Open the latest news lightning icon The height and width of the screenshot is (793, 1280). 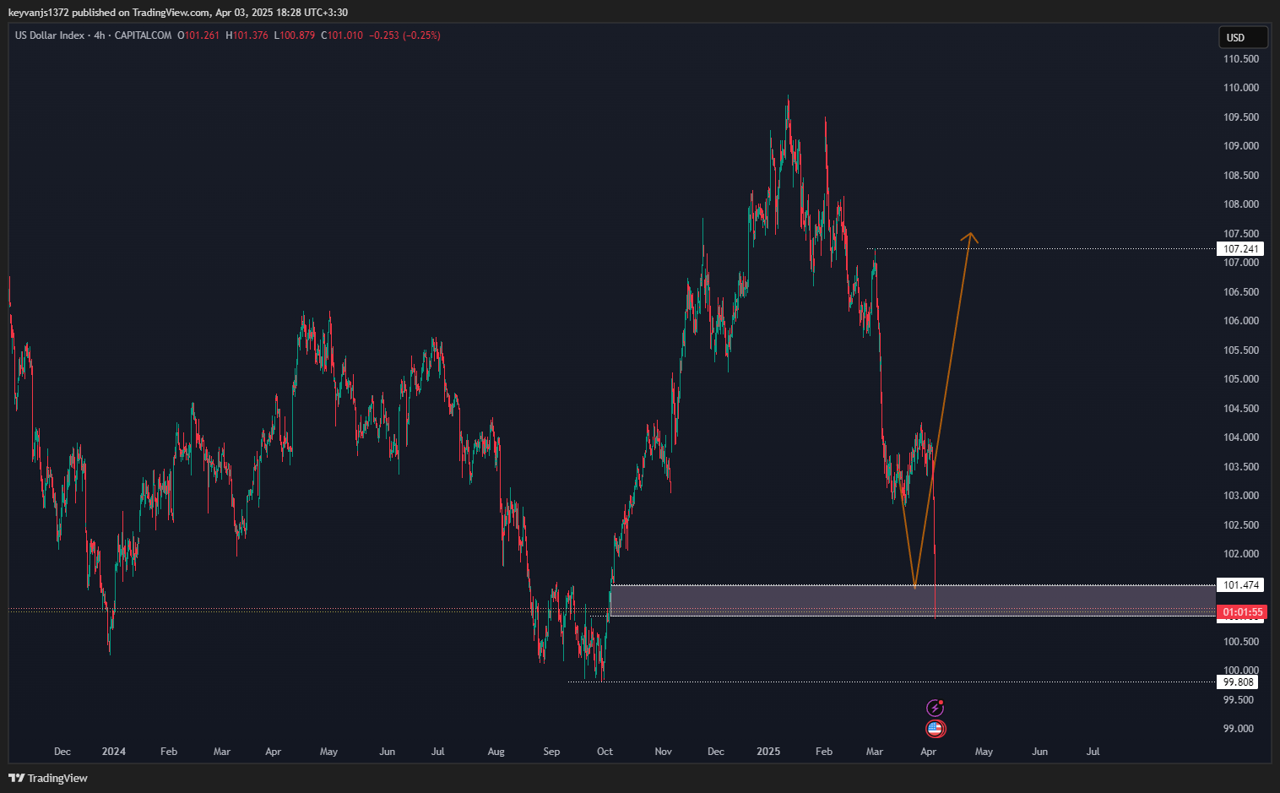(935, 708)
